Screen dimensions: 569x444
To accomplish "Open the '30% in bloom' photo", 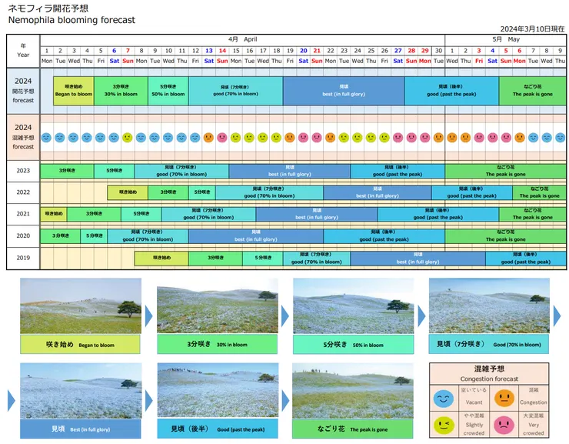I will pyautogui.click(x=218, y=305).
